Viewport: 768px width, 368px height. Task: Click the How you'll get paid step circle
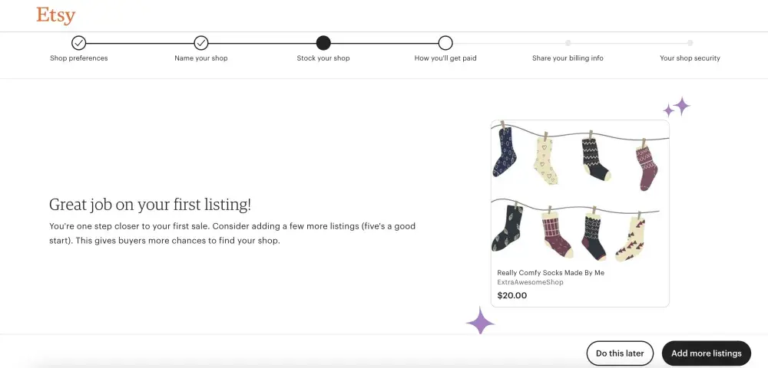click(445, 43)
